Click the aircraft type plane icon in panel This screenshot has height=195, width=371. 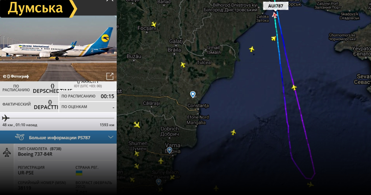click(x=7, y=152)
